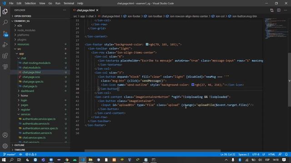The height and width of the screenshot is (163, 291).
Task: Expand the login folder
Action: click(x=40, y=100)
